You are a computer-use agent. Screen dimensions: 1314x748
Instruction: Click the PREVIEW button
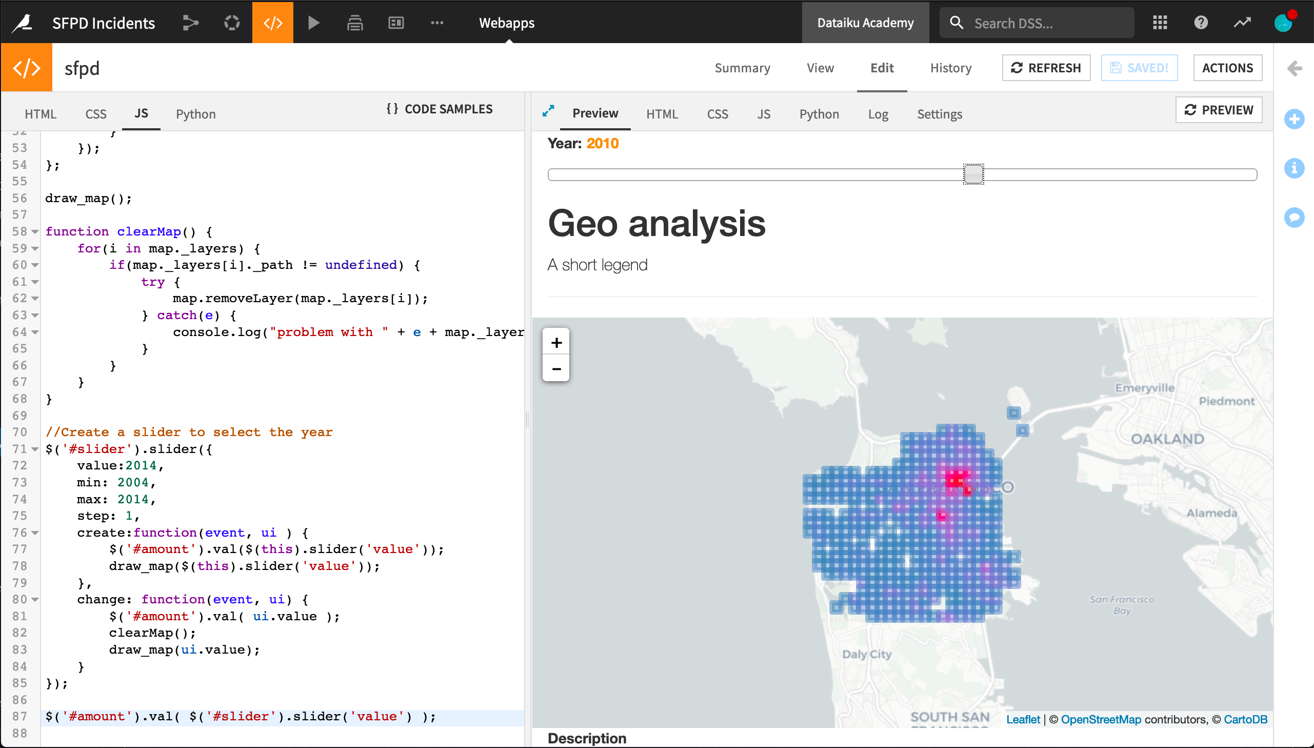click(x=1219, y=110)
